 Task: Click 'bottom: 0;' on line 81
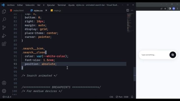(x=33, y=17)
